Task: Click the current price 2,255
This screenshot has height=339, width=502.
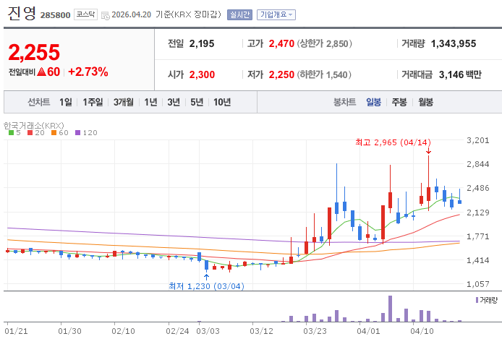Action: [x=34, y=53]
